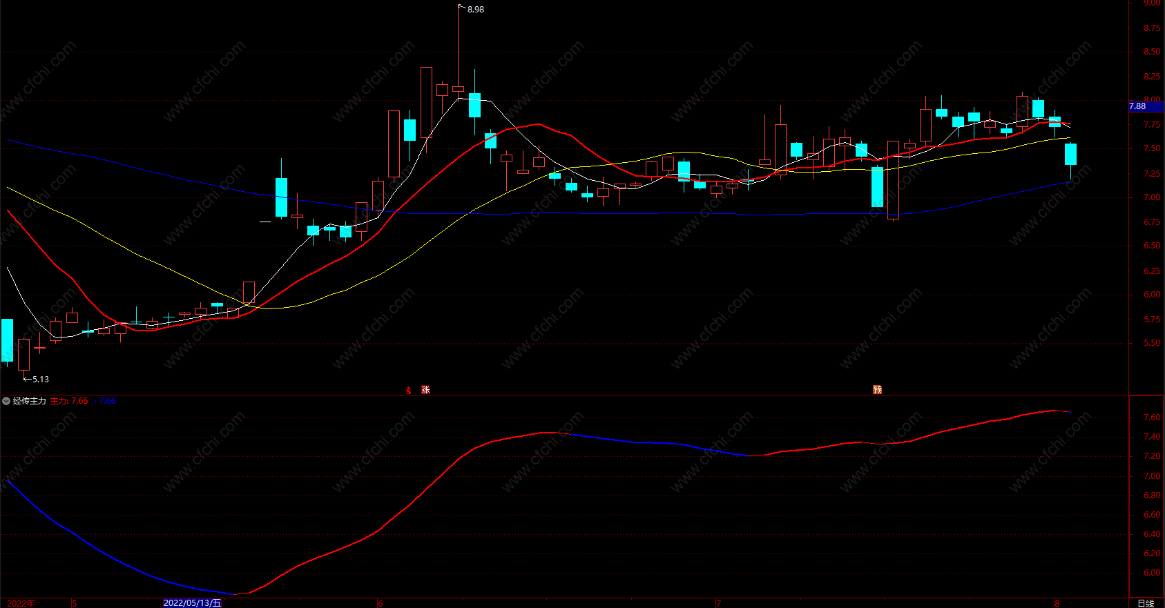Select the 2022/05/13/五 date label

[193, 603]
